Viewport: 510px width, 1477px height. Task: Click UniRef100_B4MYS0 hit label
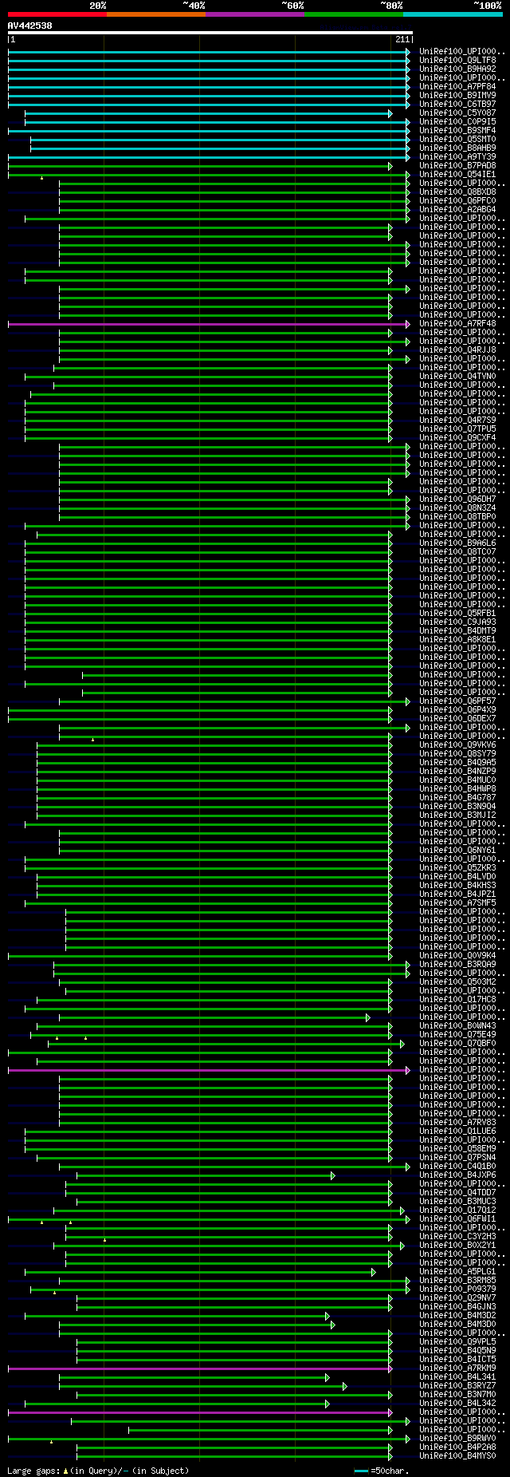coord(457,1456)
